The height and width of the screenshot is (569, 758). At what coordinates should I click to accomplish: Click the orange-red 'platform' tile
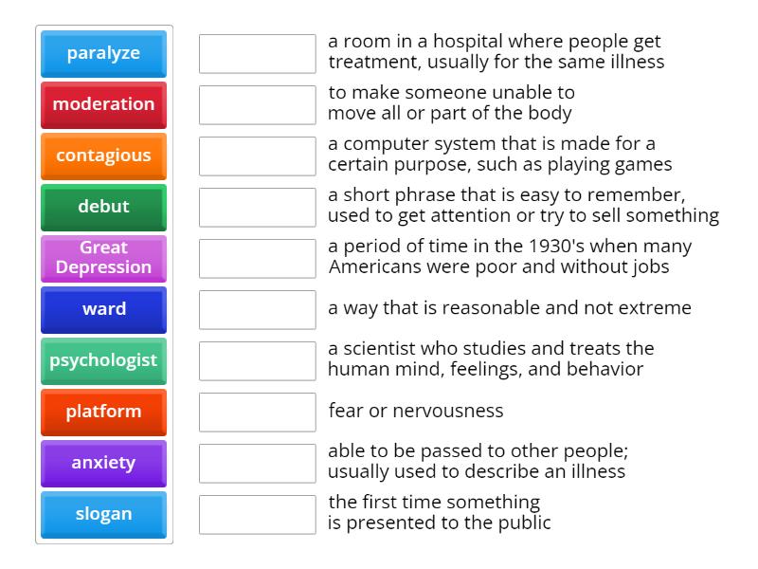[x=103, y=412]
